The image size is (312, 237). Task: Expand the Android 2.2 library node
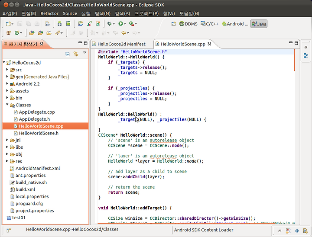[x=7, y=83]
